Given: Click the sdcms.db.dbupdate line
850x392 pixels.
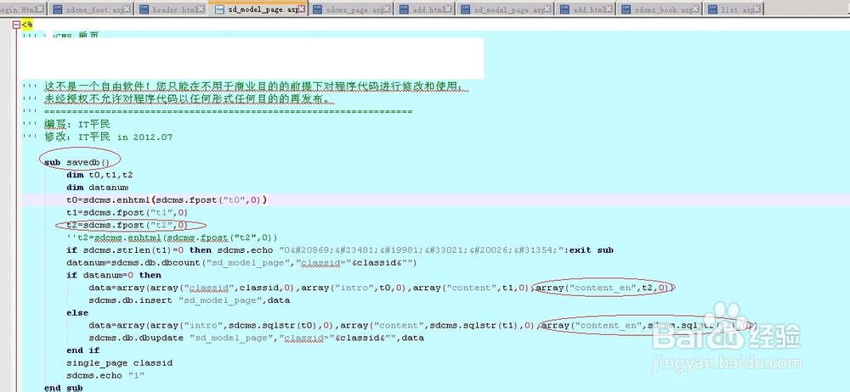Looking at the screenshot, I should pos(257,338).
